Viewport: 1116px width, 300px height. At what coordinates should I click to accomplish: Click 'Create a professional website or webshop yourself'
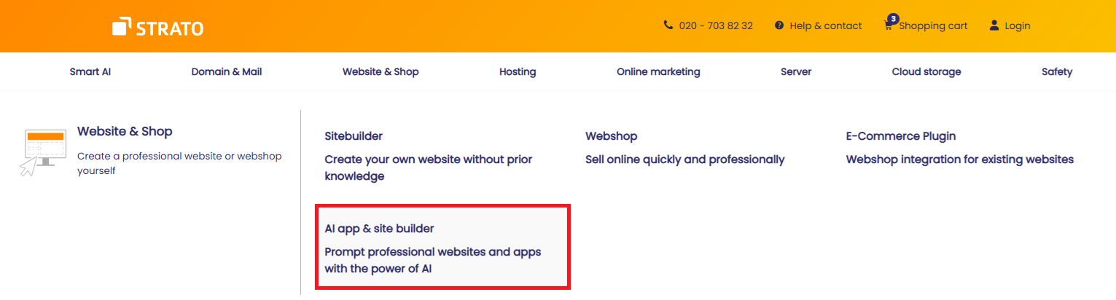pos(179,163)
